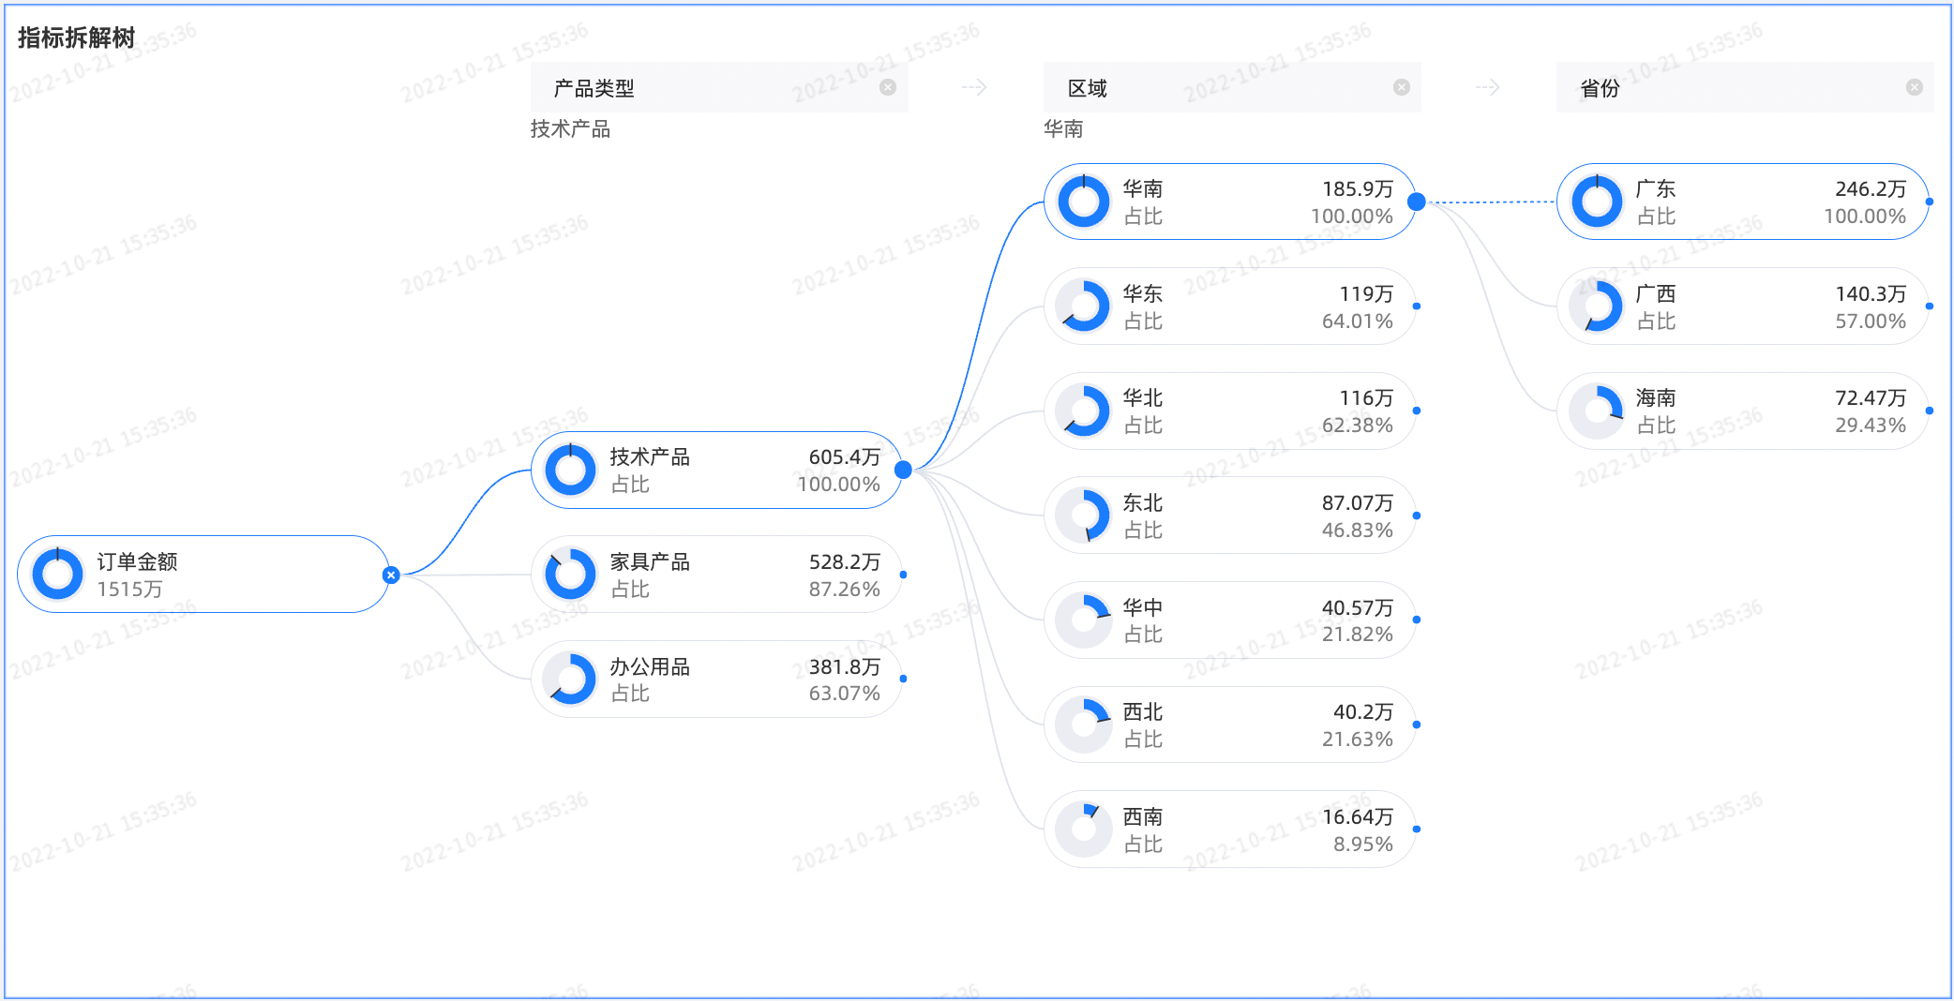Select the 广东 province node label

pyautogui.click(x=1656, y=188)
